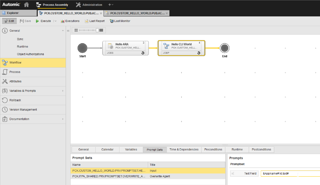This screenshot has width=320, height=185.
Task: Close the second PCK.CUSTOM_HELLO_WORLD tab
Action: point(167,13)
